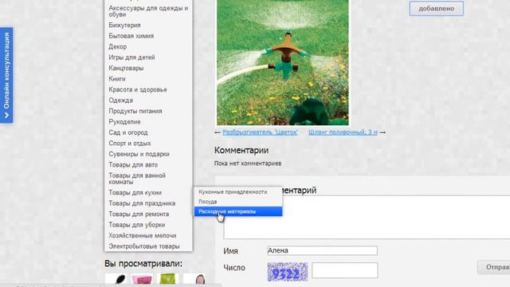Open Игры для детей category
Viewport: 510px width, 287px height.
click(131, 57)
